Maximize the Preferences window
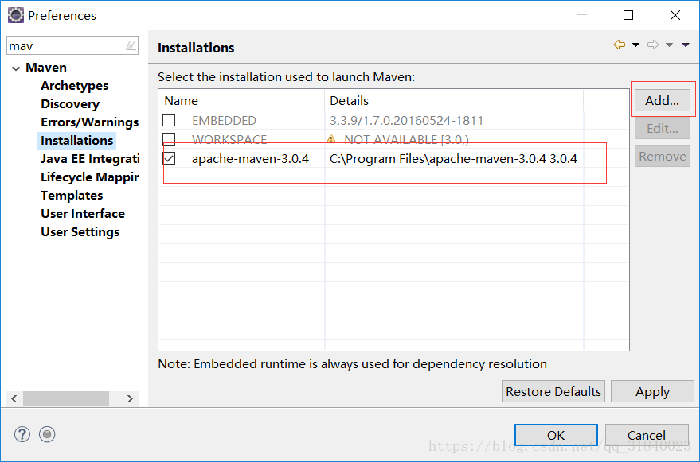 click(x=628, y=15)
